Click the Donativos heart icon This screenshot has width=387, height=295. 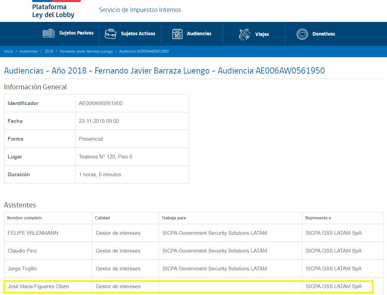point(302,34)
